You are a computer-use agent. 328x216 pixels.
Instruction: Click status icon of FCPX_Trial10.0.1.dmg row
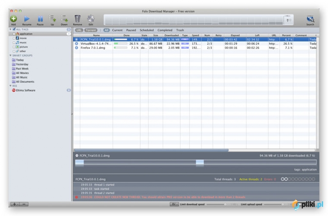77,39
